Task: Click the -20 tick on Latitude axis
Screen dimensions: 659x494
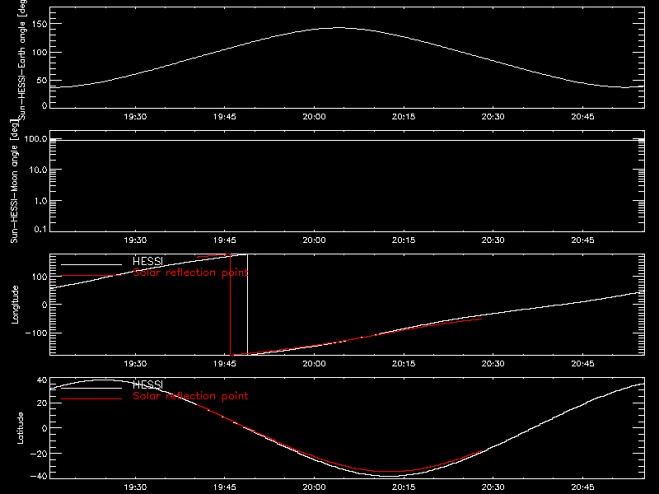Action: pyautogui.click(x=39, y=454)
